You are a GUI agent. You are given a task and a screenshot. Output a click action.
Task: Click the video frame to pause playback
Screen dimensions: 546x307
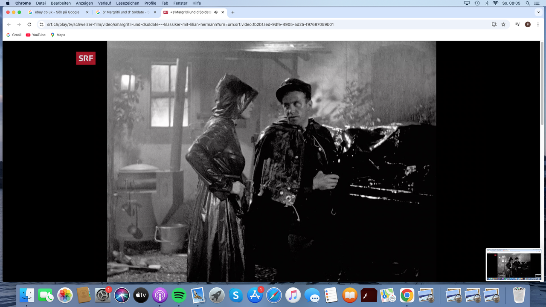pos(271,161)
